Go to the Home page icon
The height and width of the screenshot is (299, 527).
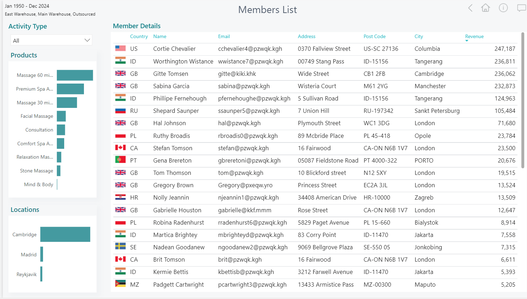coord(486,8)
